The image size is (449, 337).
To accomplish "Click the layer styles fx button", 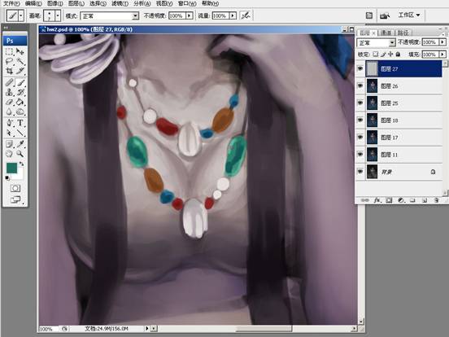I will point(377,200).
